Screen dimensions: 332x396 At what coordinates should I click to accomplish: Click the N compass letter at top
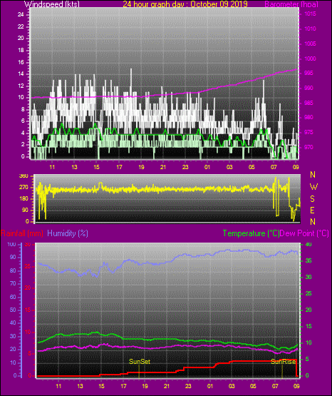coord(313,175)
